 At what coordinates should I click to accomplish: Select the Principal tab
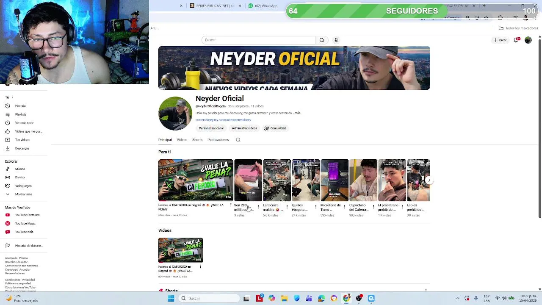point(165,140)
